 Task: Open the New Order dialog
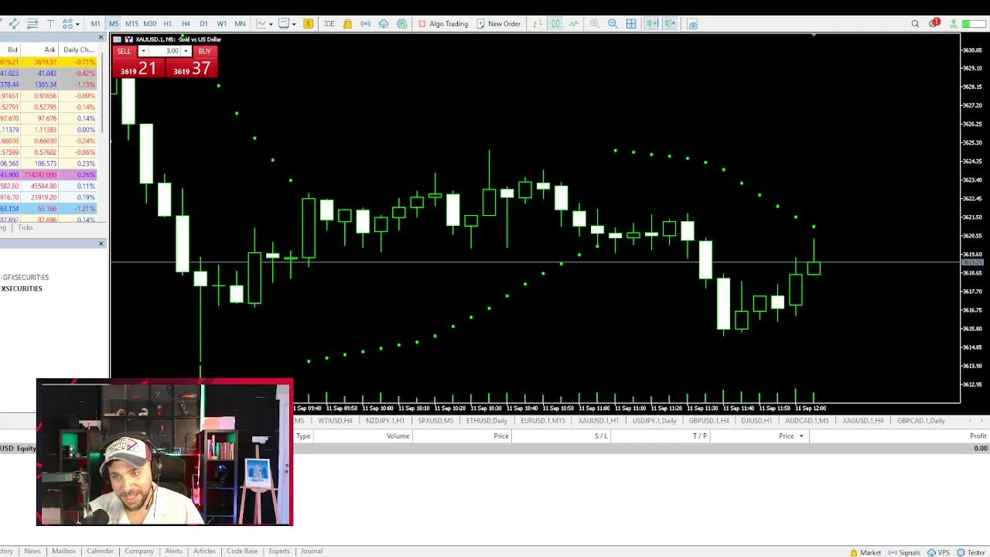click(499, 24)
